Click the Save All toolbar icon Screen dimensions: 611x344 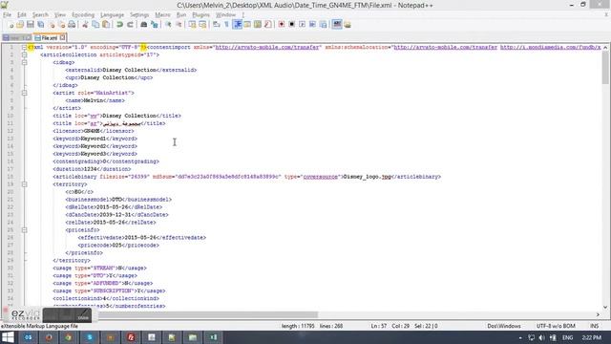pyautogui.click(x=40, y=25)
